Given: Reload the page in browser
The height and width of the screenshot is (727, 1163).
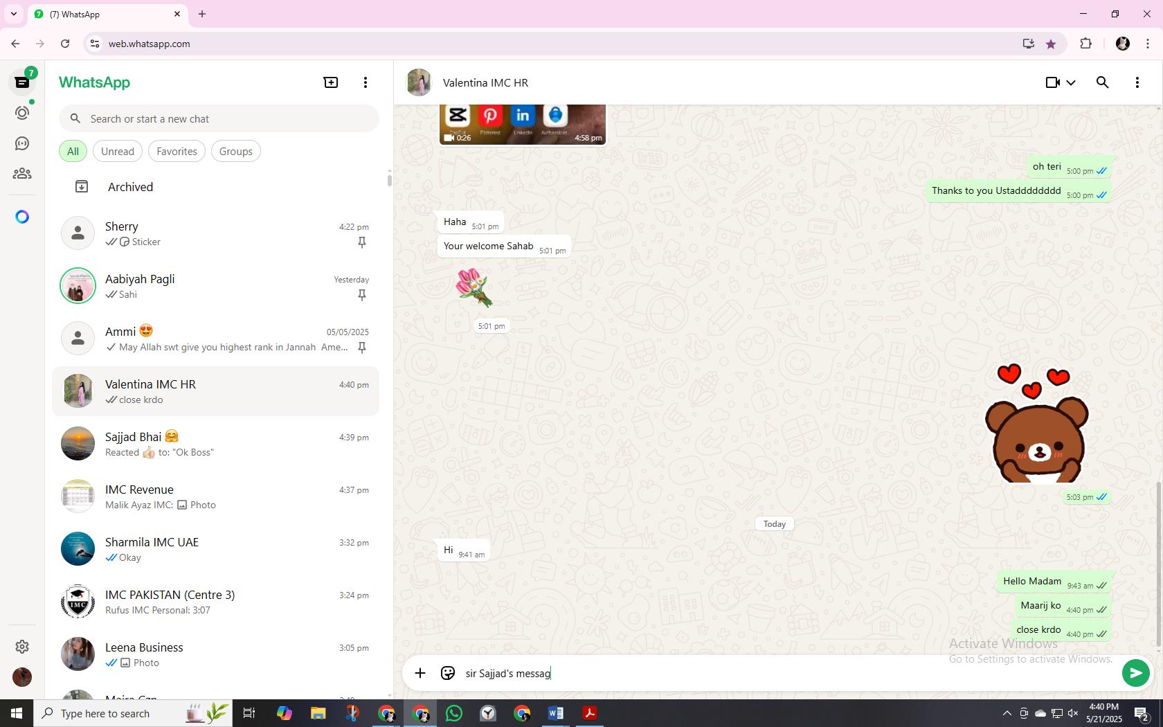Looking at the screenshot, I should point(65,44).
